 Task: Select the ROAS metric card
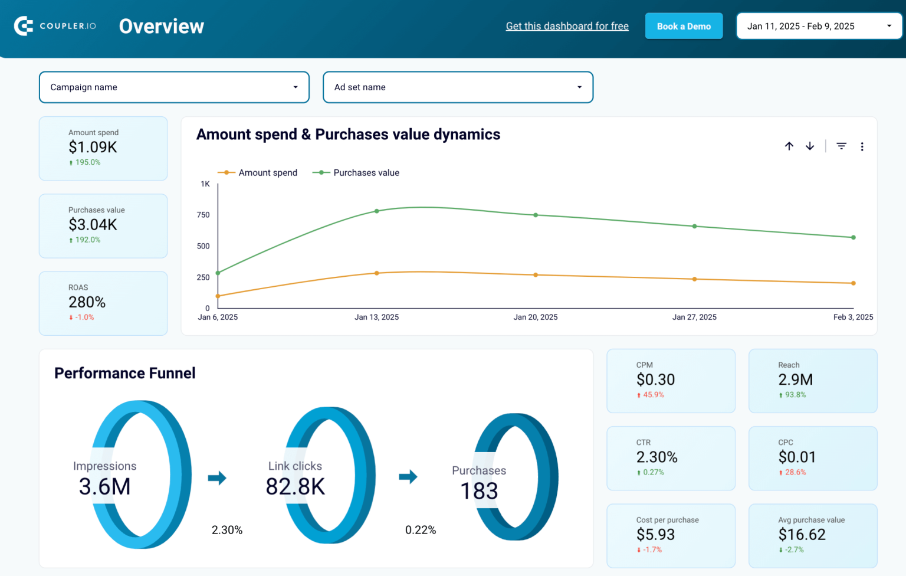click(103, 303)
